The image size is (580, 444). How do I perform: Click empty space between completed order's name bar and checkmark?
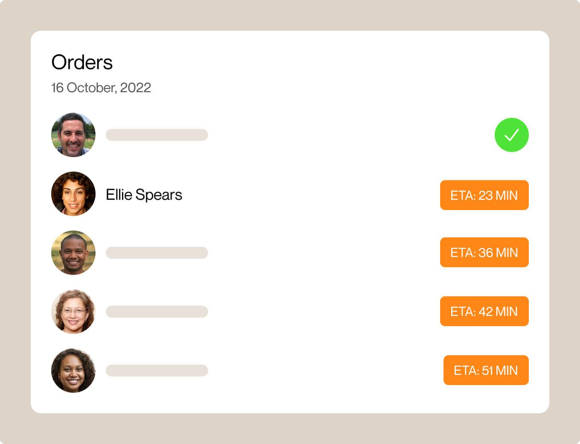pyautogui.click(x=350, y=135)
